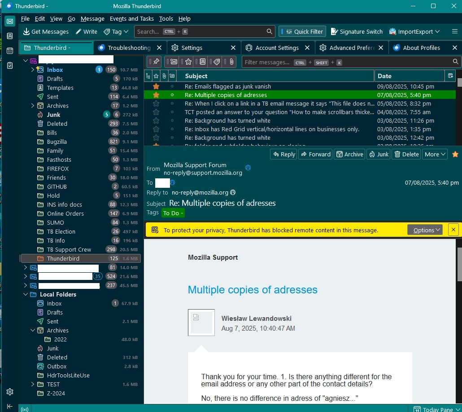Toggle keep filters applied pin

pyautogui.click(x=154, y=62)
